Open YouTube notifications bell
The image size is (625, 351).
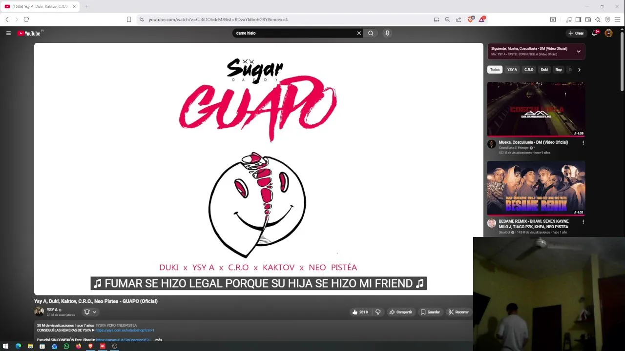point(594,33)
